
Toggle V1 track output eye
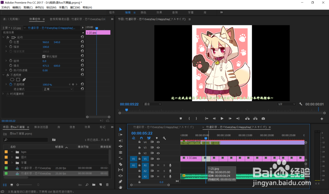(158, 159)
